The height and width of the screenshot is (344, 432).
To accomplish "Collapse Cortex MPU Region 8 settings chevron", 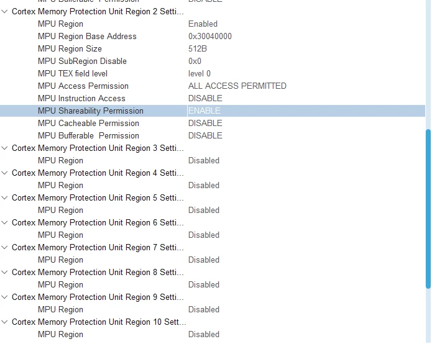I will point(4,272).
